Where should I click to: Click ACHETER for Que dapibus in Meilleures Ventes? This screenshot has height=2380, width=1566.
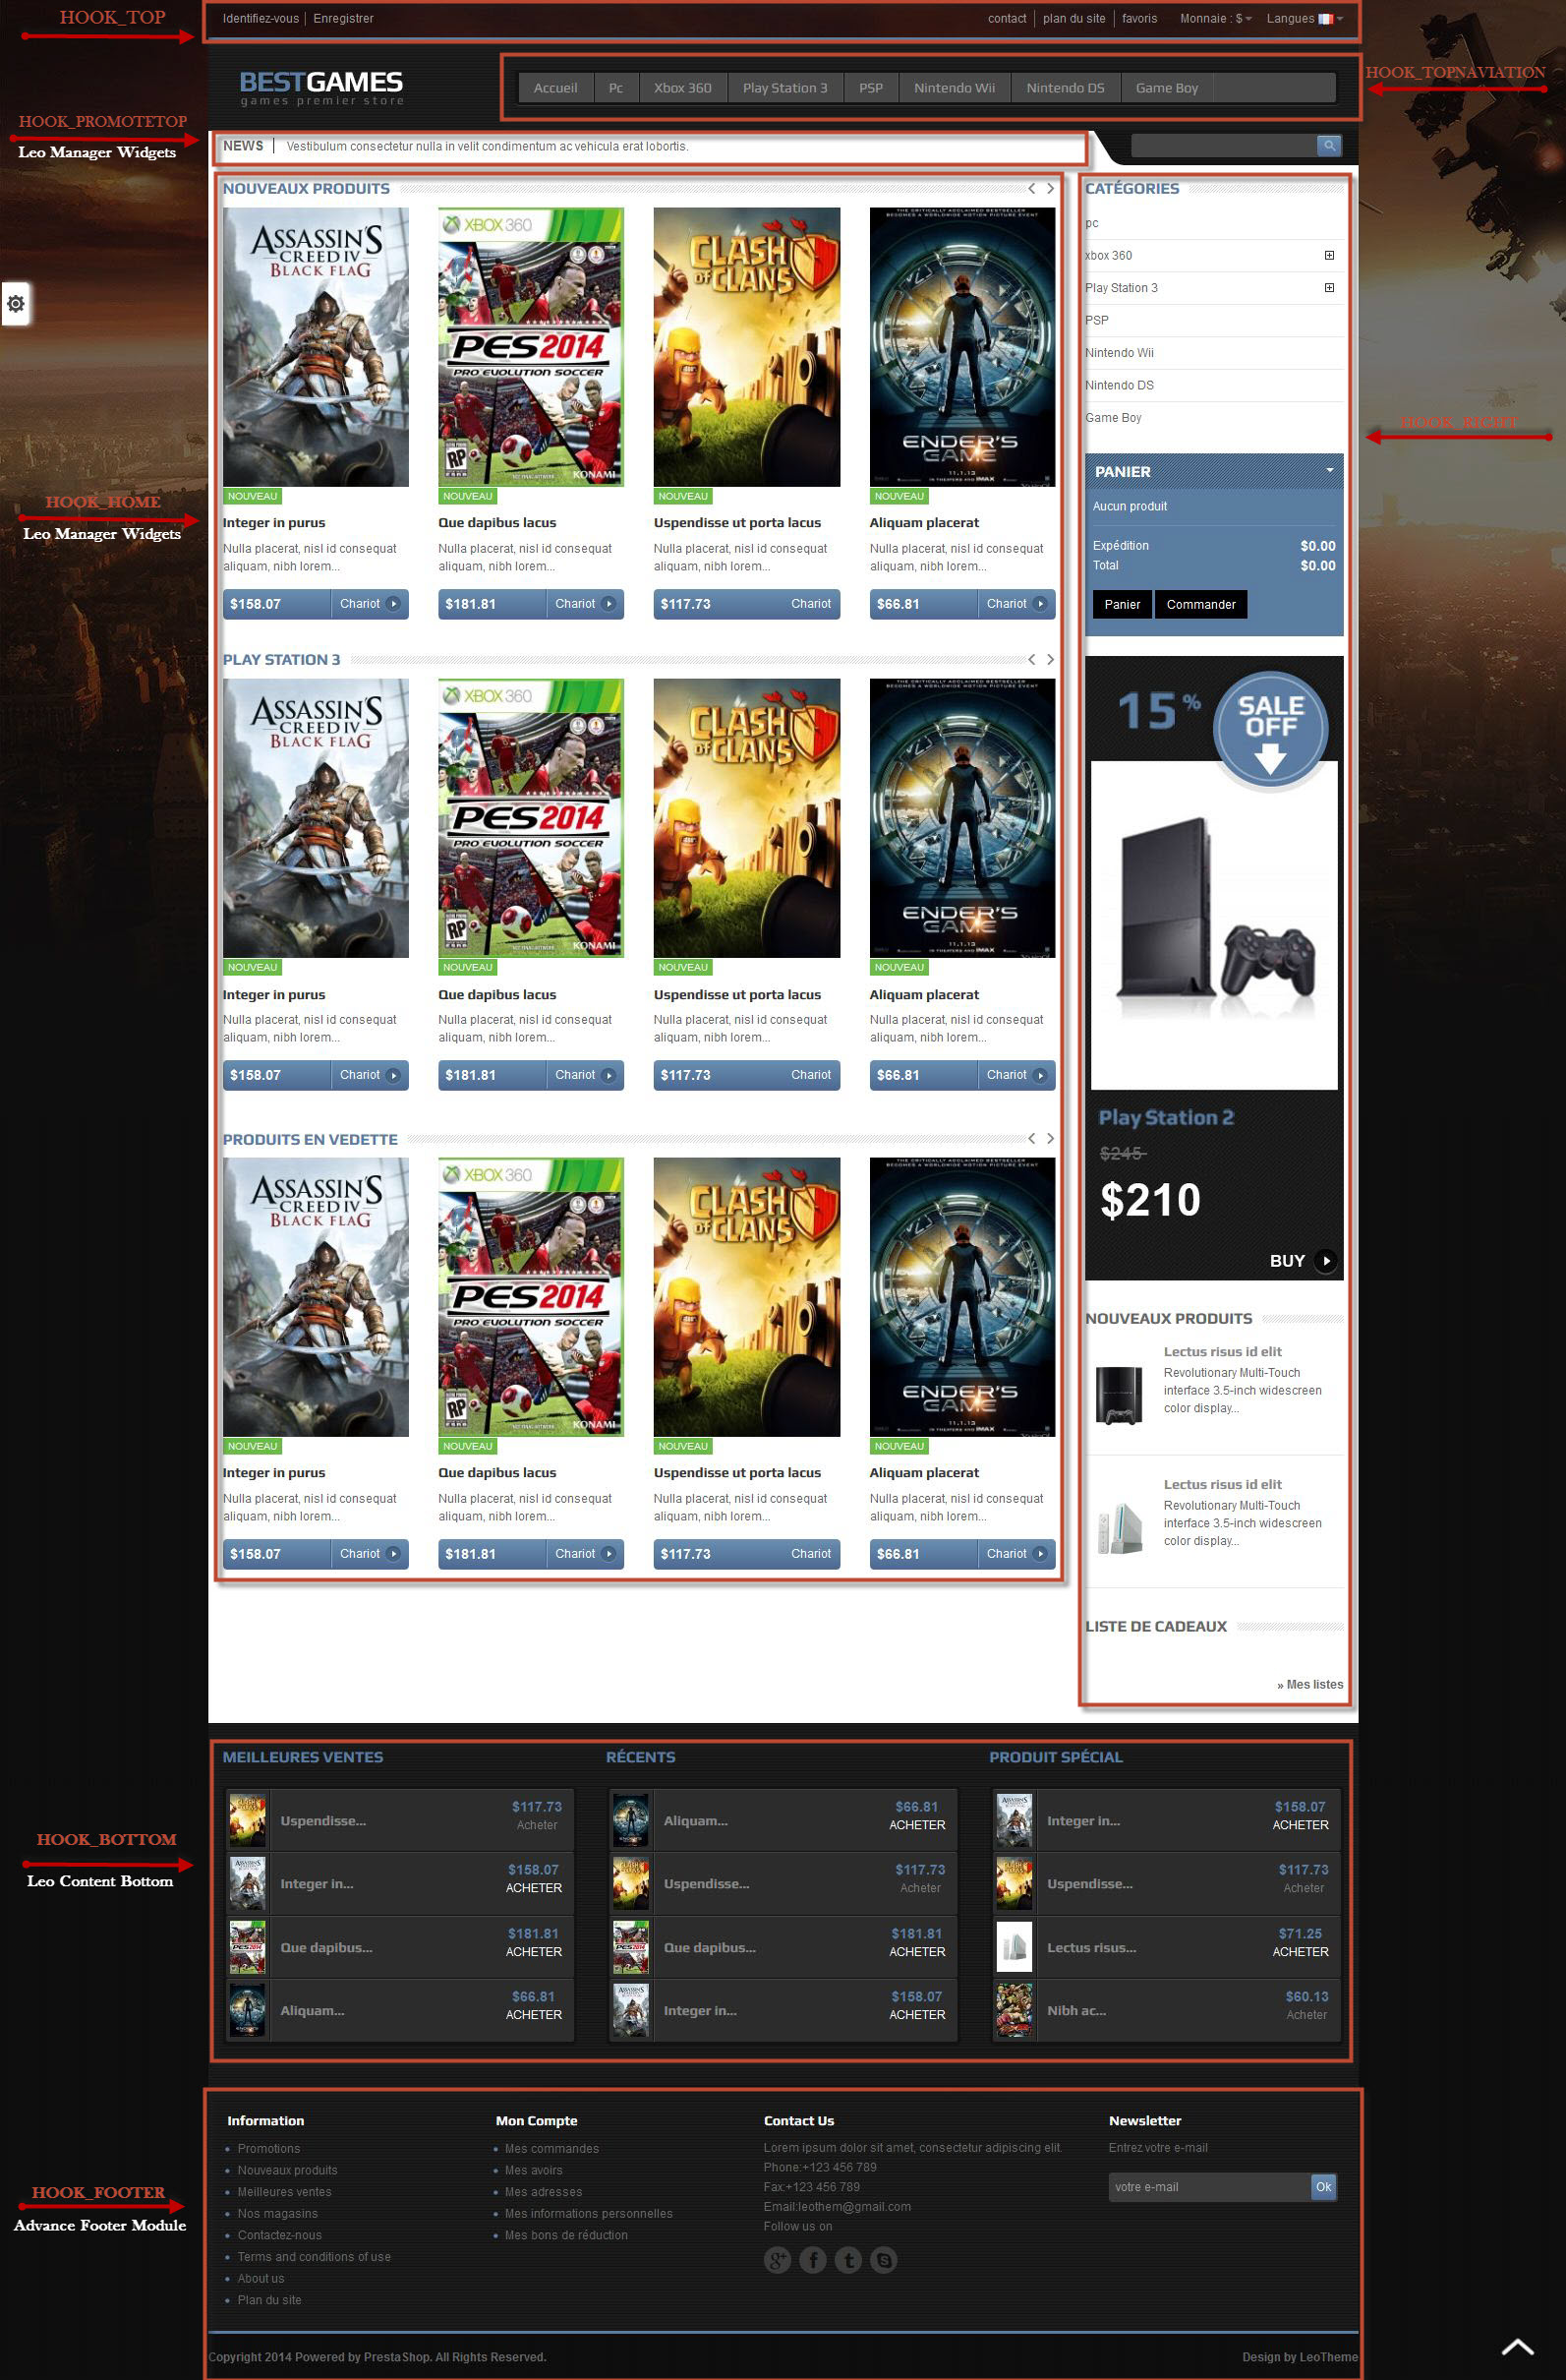533,1951
